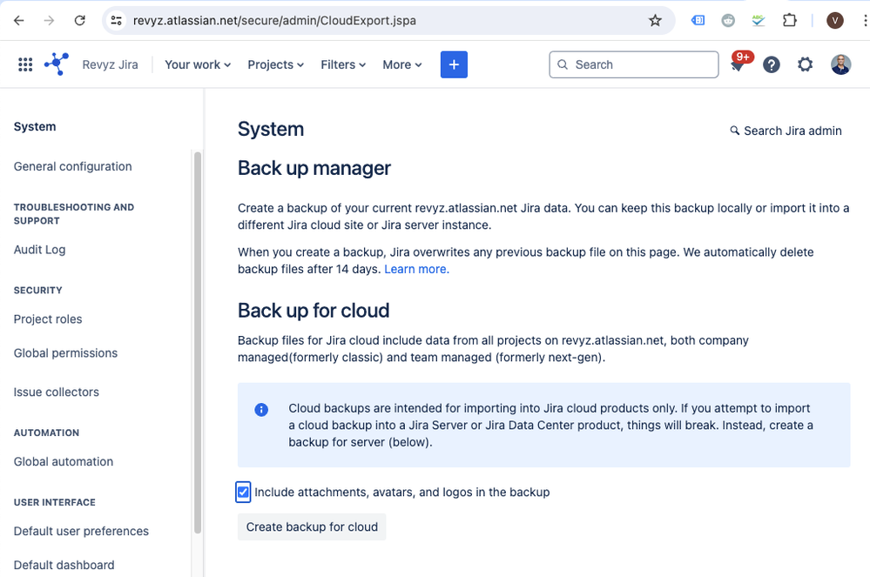The width and height of the screenshot is (870, 577).
Task: Reload the page with refresh icon
Action: pos(80,21)
